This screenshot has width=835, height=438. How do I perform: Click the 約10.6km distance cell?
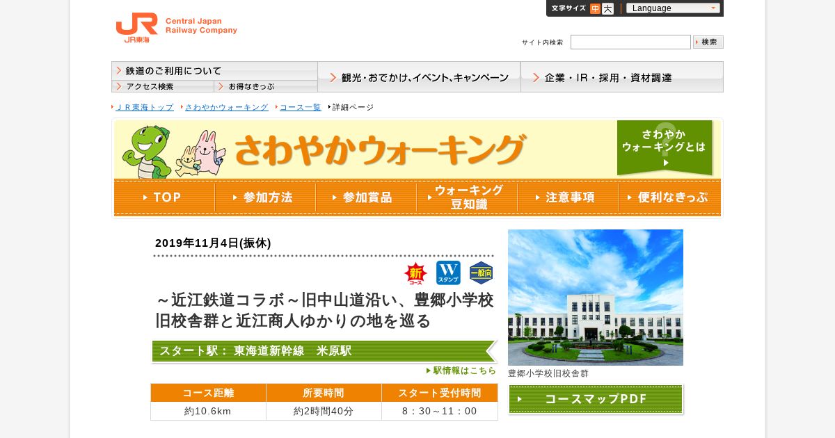tap(208, 411)
